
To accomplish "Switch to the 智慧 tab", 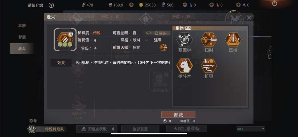I will coord(22,37).
